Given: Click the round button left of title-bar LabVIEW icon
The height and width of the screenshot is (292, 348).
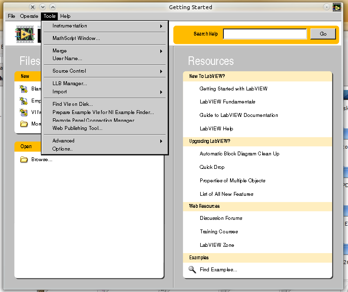Looking at the screenshot, I should point(326,7).
